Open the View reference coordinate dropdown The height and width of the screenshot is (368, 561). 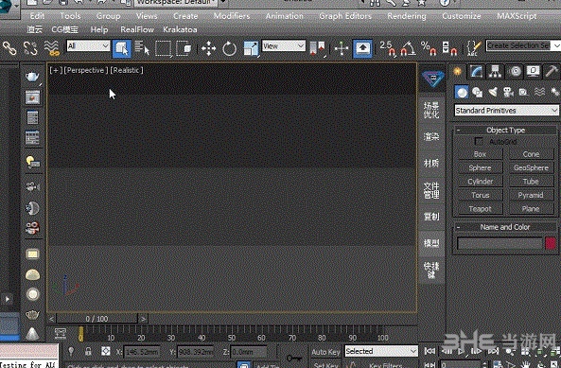(x=284, y=45)
